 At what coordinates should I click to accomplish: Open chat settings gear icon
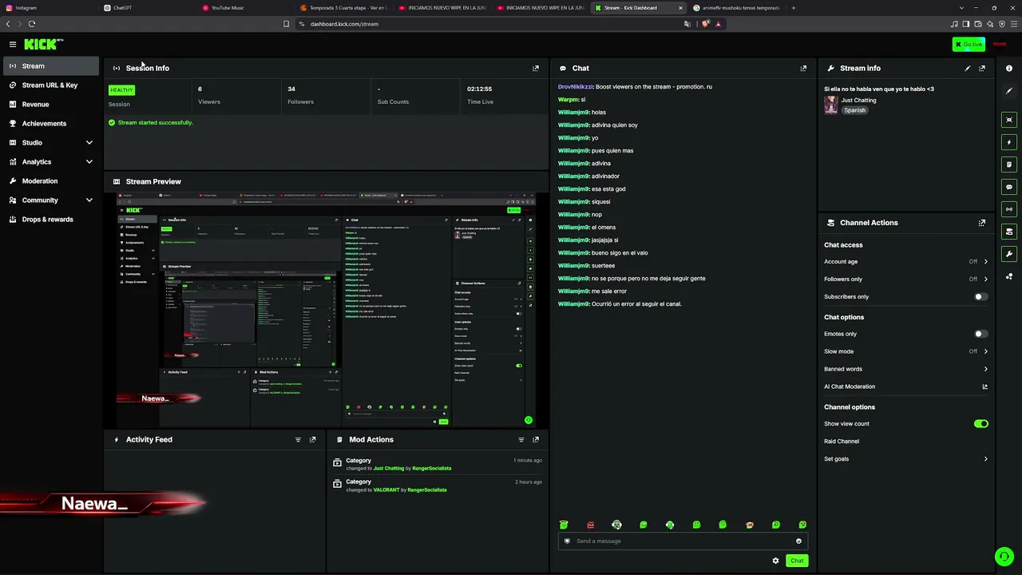[x=775, y=561]
